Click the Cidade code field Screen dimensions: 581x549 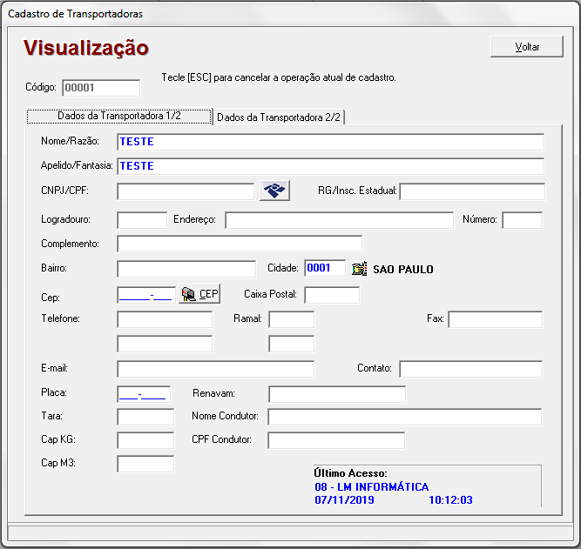(x=325, y=269)
